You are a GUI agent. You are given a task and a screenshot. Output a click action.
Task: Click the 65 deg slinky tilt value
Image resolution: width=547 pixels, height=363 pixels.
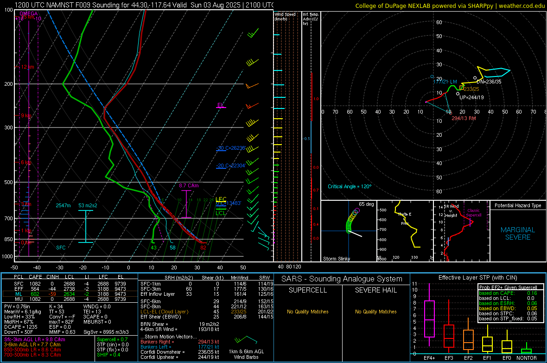(x=366, y=204)
